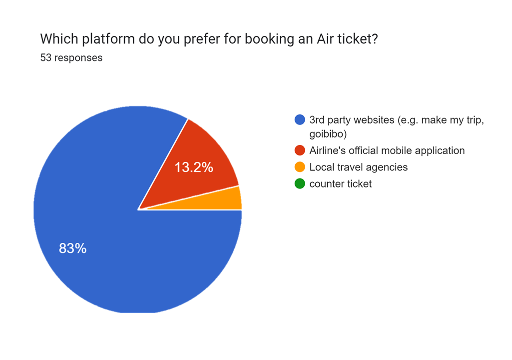512x360 pixels.
Task: Click the red legend dot for Airline's official app
Action: [300, 150]
